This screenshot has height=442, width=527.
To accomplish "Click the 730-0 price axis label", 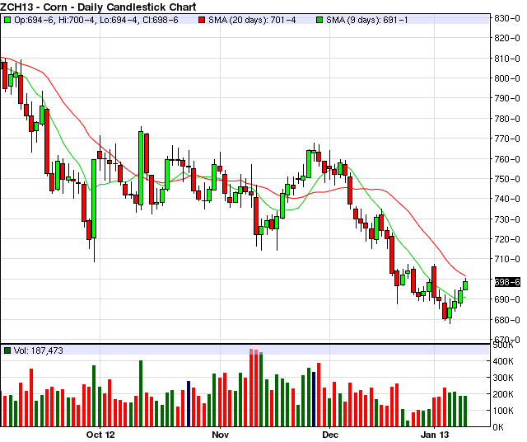I will click(507, 219).
